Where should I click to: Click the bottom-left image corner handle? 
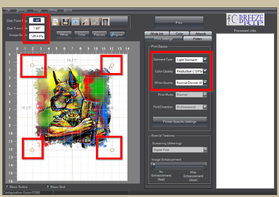(x=32, y=150)
